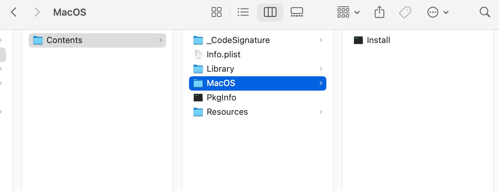Click the Share icon

click(x=379, y=12)
